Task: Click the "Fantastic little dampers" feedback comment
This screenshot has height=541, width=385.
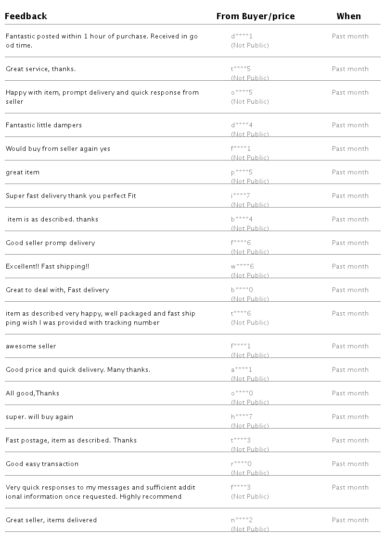Action: pos(44,125)
